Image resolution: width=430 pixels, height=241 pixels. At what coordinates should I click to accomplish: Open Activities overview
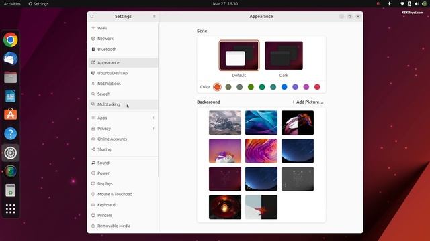(x=12, y=4)
